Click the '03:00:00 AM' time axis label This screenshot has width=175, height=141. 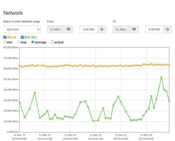[20, 139]
